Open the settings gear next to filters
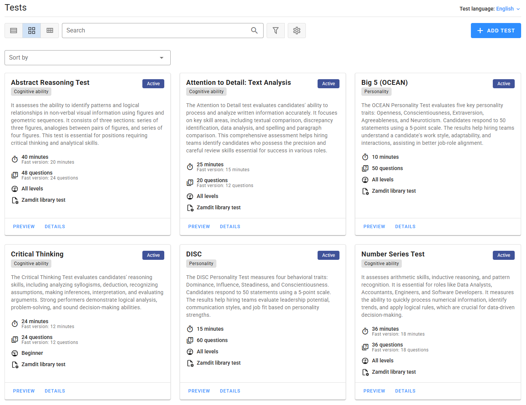The image size is (526, 405). [x=297, y=31]
